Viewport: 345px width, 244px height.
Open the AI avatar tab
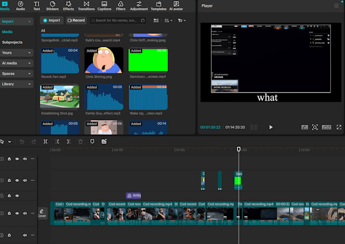point(176,6)
